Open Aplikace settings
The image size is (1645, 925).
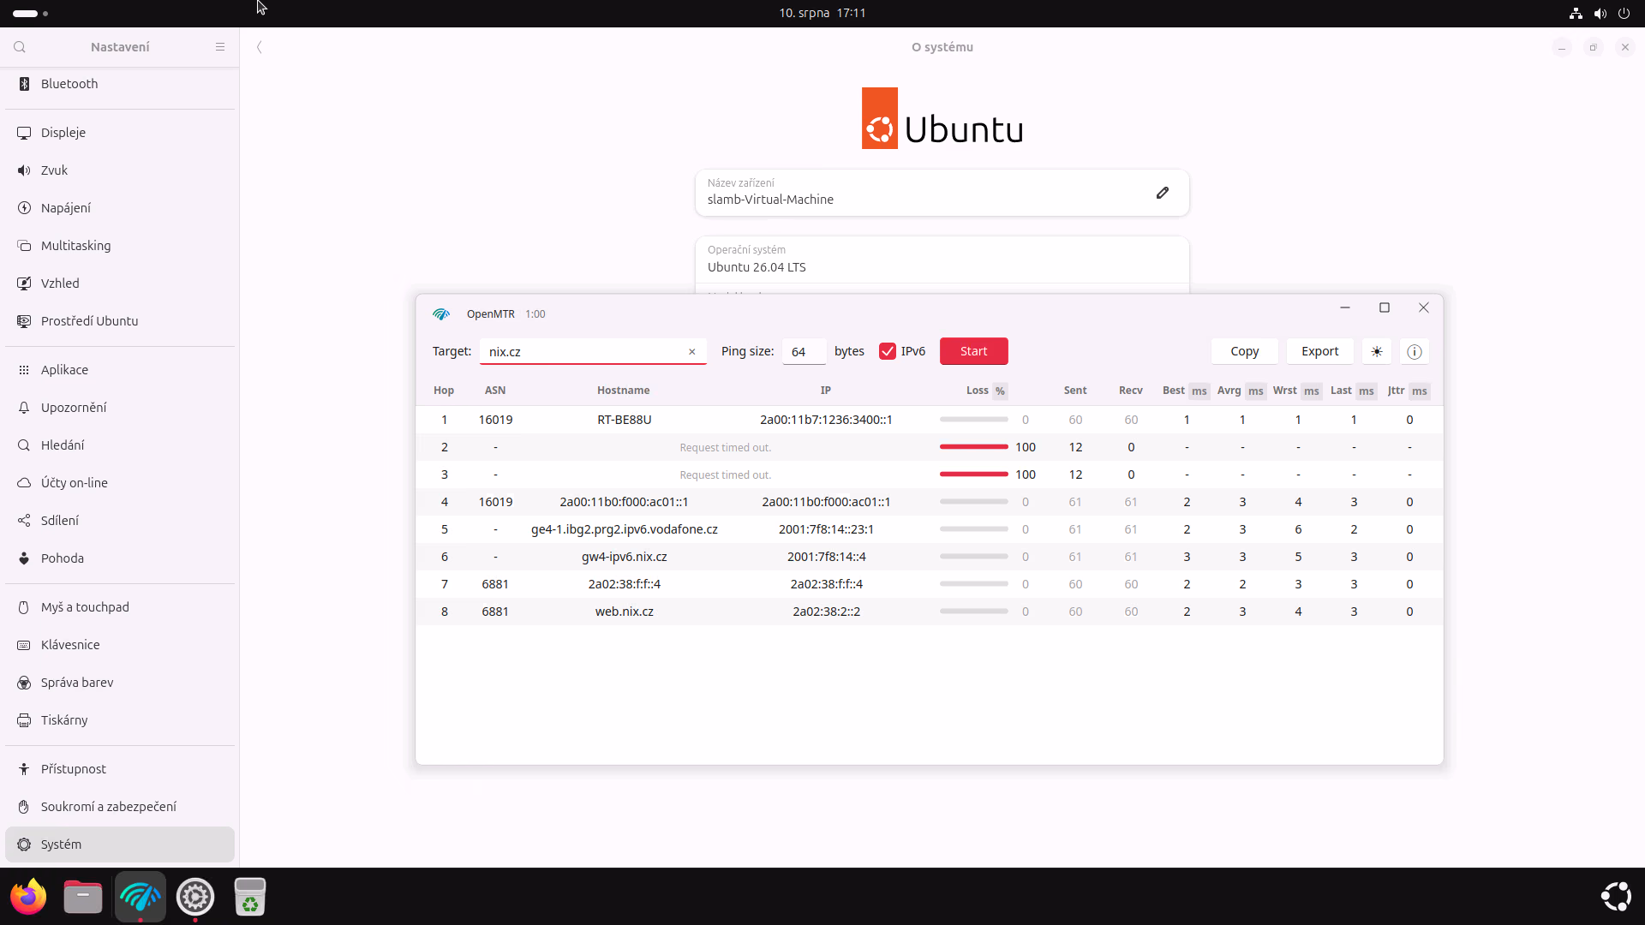[x=120, y=370]
